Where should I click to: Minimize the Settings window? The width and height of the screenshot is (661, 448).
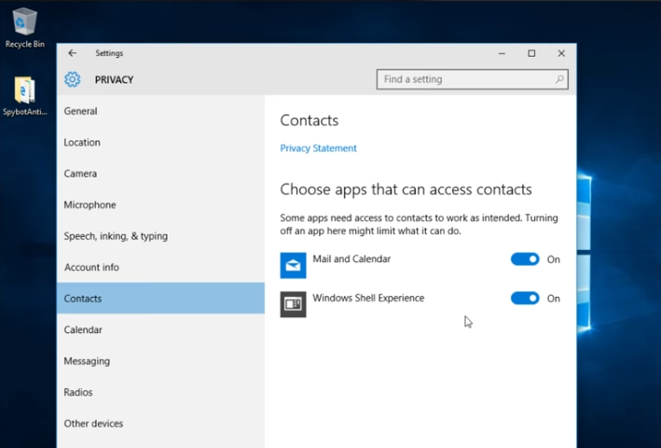click(x=502, y=53)
